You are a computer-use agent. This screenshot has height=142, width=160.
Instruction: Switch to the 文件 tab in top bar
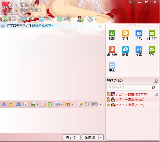pos(46,19)
